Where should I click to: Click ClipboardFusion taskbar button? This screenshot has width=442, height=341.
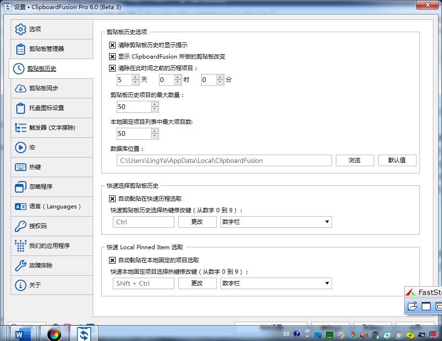point(84,334)
